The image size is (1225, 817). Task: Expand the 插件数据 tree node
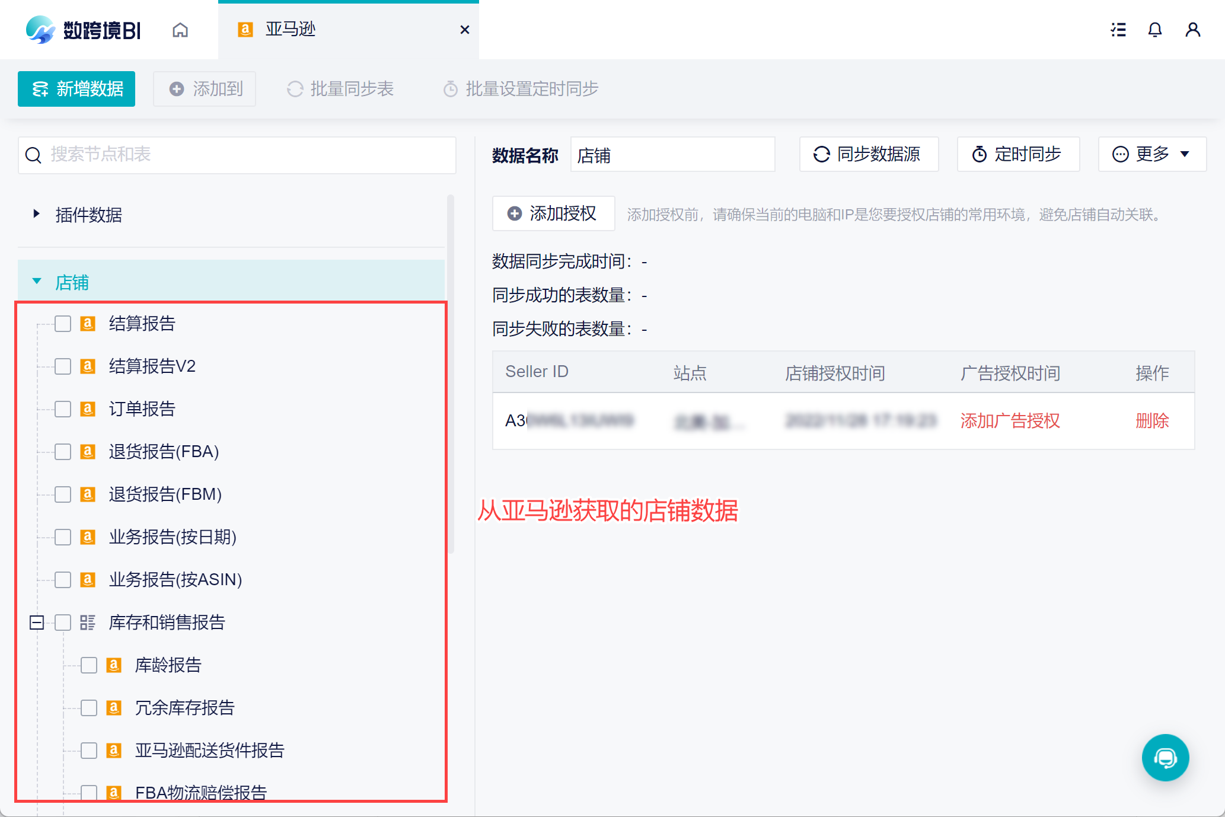click(x=37, y=214)
